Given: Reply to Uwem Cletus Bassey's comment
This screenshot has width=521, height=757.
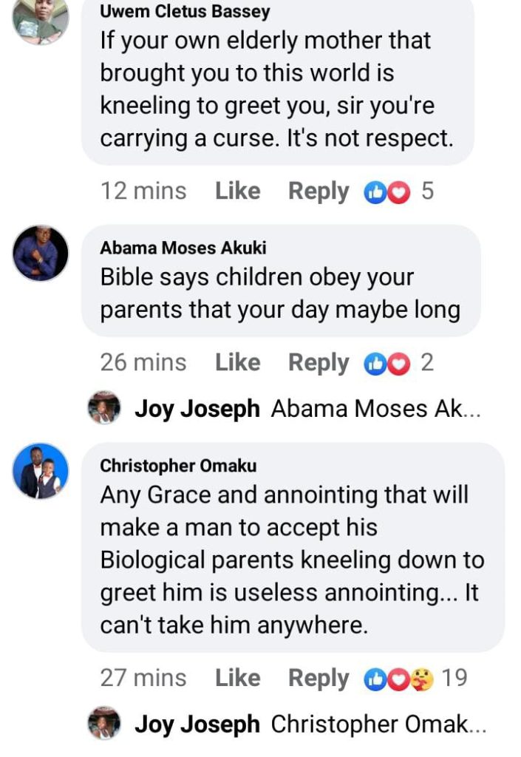Looking at the screenshot, I should coord(319,191).
